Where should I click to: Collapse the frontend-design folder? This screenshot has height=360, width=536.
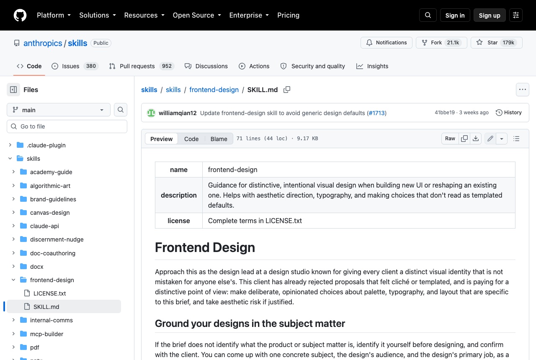click(13, 280)
